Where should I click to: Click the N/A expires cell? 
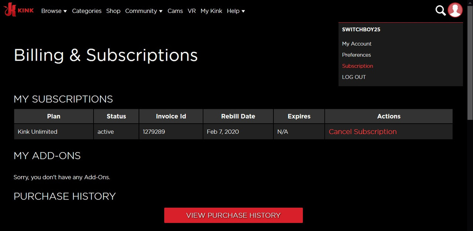click(x=299, y=132)
